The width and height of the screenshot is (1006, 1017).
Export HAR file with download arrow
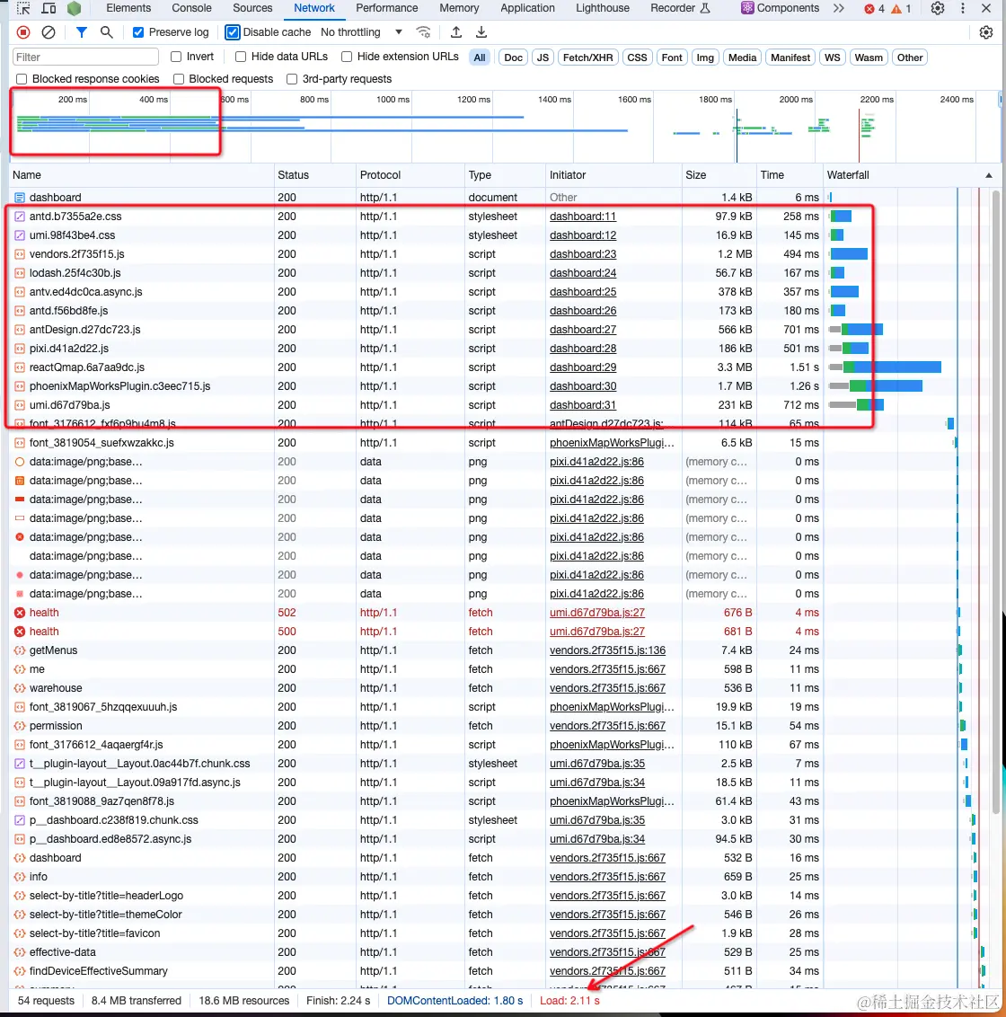(x=481, y=32)
